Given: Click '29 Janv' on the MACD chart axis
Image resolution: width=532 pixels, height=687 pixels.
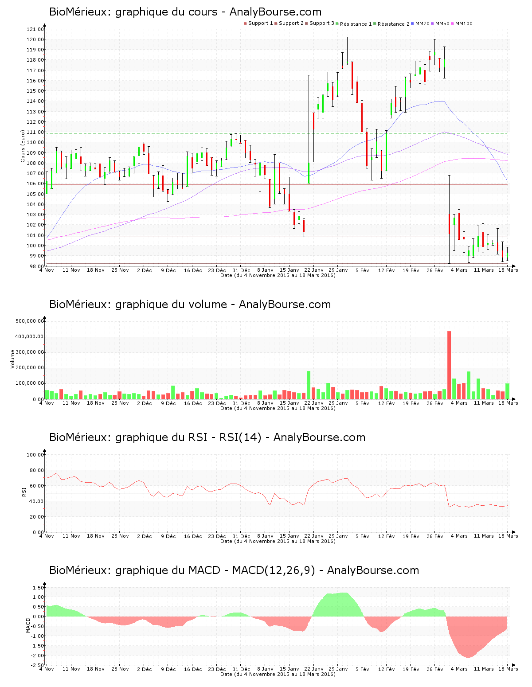Looking at the screenshot, I should click(338, 669).
